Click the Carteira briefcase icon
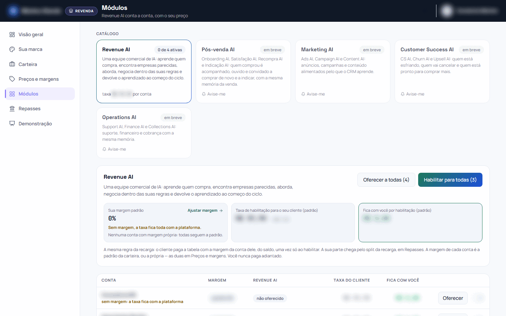Screen dimensions: 506x316 (12, 64)
